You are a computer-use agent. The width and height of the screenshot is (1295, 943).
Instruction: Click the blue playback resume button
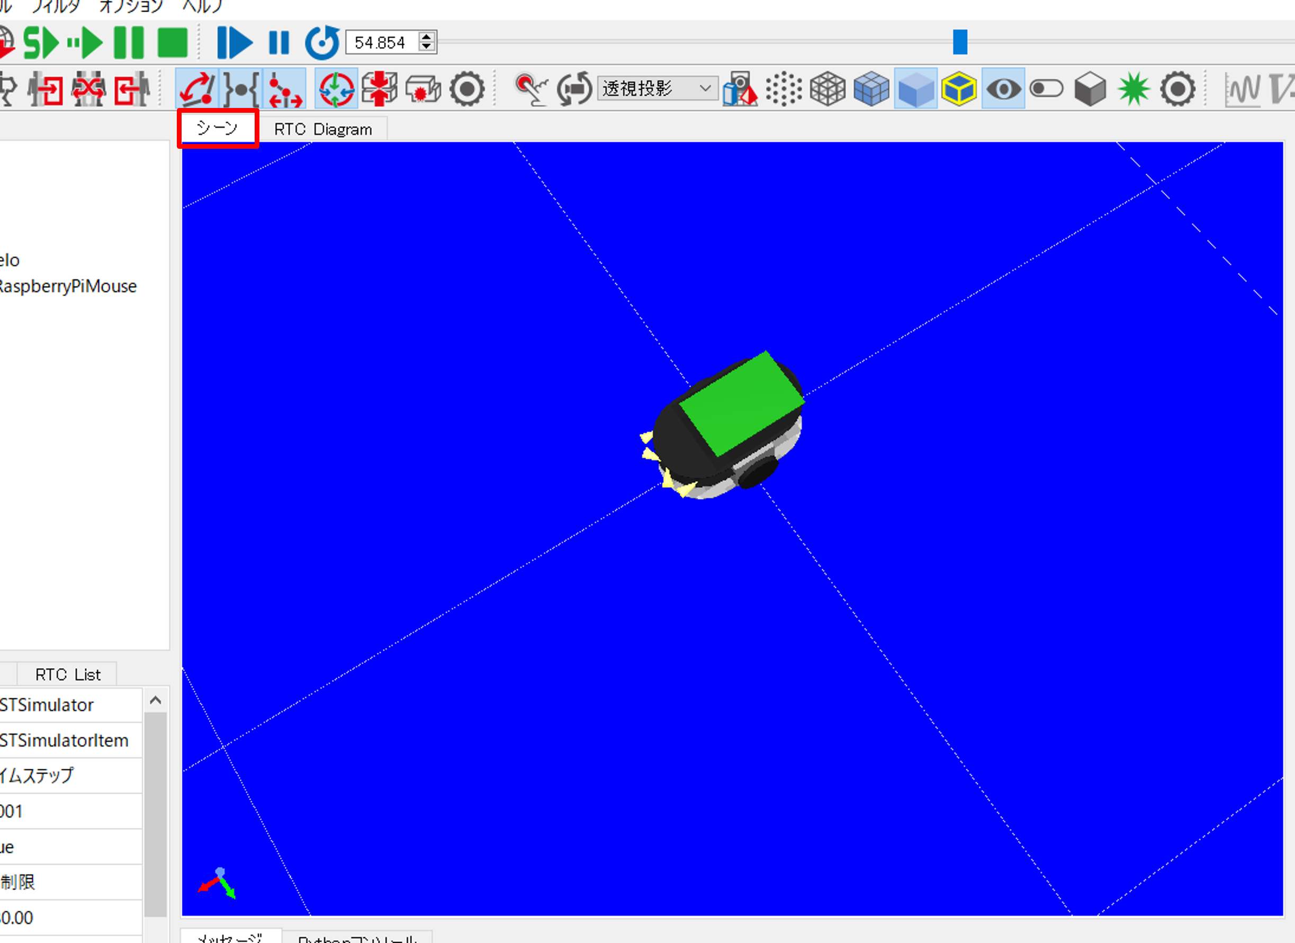tap(234, 43)
